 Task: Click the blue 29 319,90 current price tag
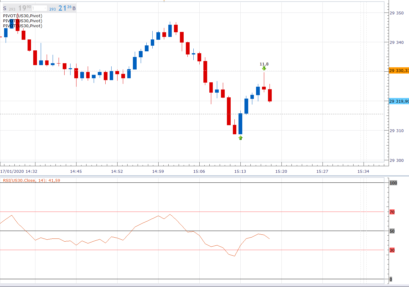coord(399,101)
